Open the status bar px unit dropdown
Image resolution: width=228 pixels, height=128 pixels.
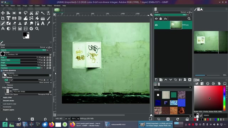(x=67, y=118)
